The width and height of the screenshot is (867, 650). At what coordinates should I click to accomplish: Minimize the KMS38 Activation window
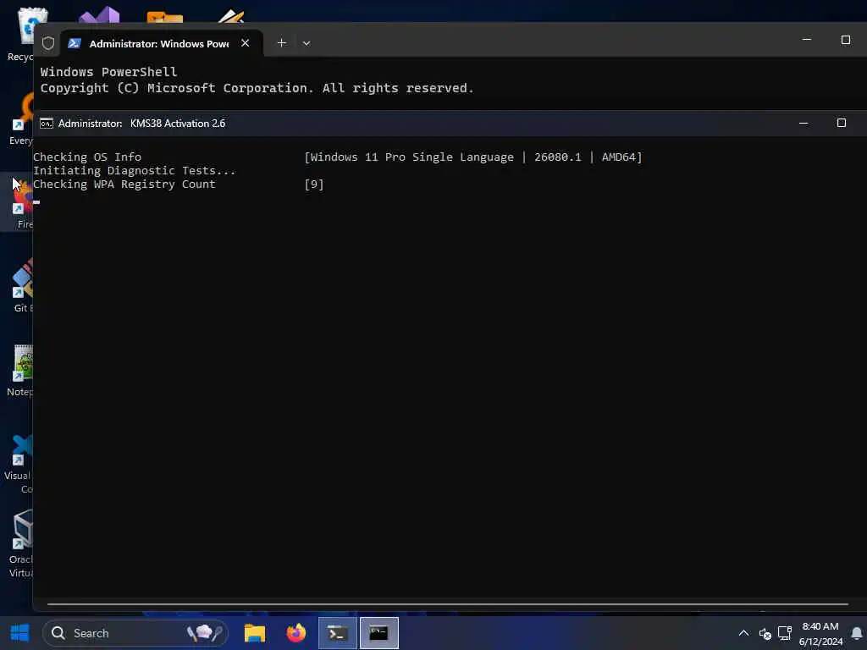coord(803,124)
